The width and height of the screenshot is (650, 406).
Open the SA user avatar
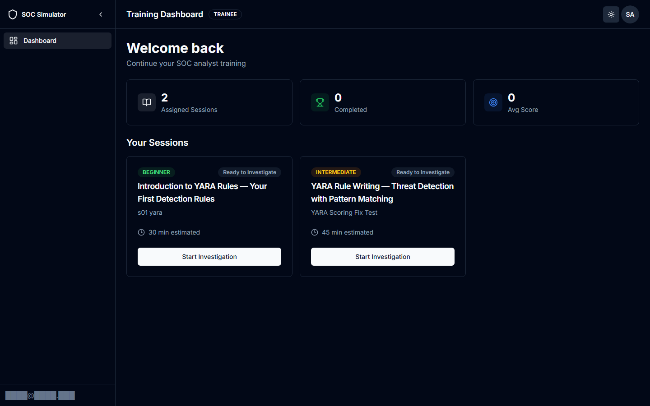[630, 14]
